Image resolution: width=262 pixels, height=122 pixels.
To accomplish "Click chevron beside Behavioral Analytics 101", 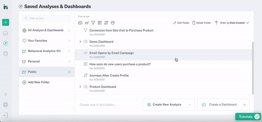I will pyautogui.click(x=69, y=51).
